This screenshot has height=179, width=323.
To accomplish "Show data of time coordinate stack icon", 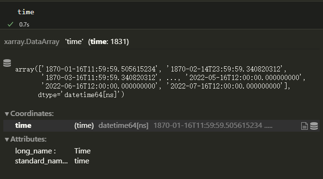I will [314, 126].
